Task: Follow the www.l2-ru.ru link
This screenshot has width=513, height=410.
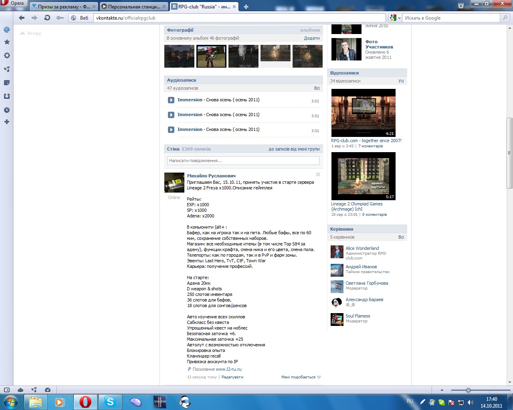Action: tap(228, 369)
